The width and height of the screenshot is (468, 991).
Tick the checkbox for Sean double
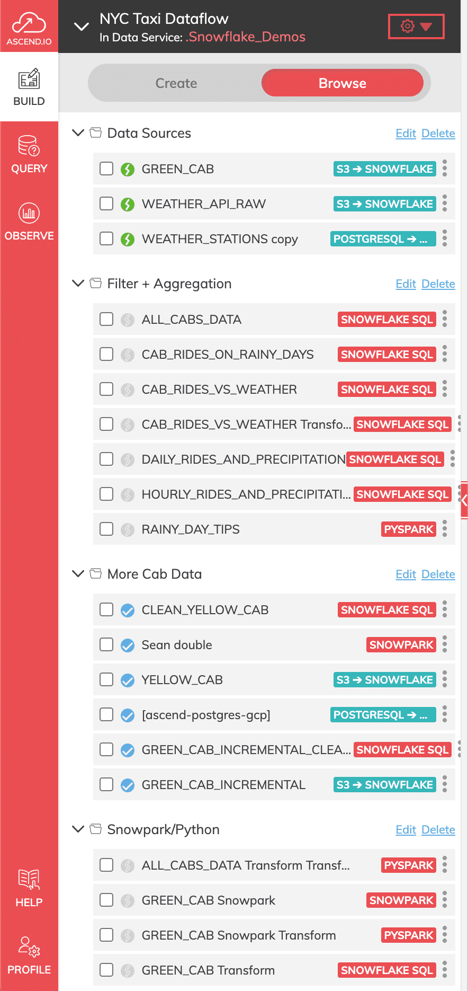point(106,644)
